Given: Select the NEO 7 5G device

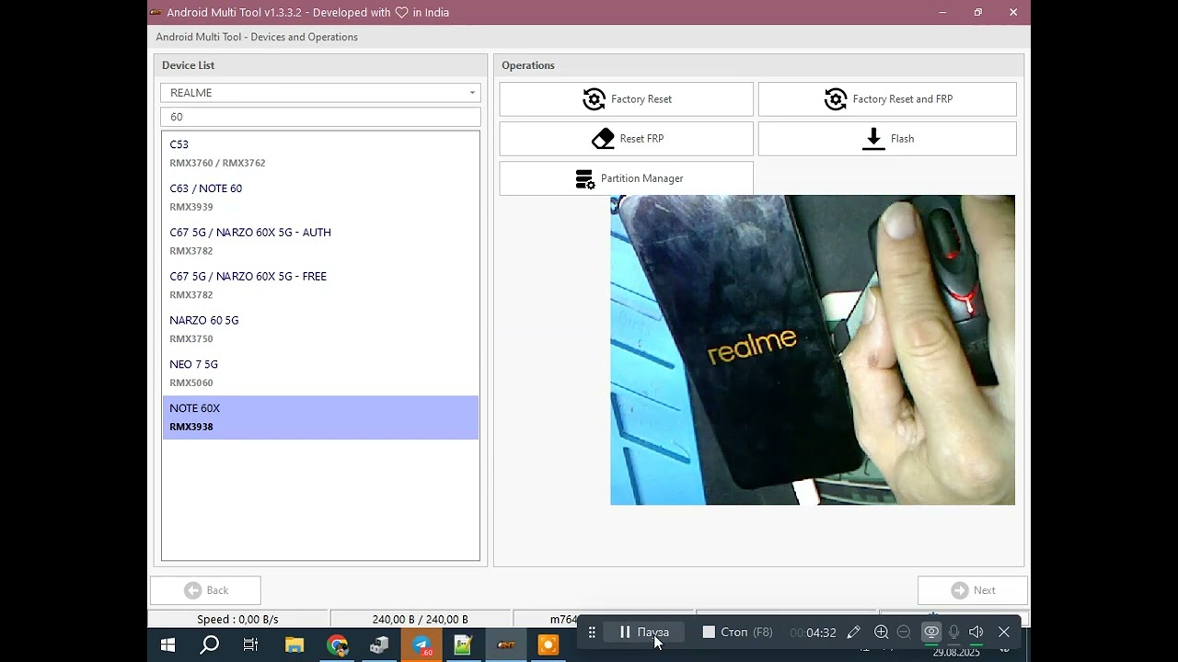Looking at the screenshot, I should tap(320, 374).
